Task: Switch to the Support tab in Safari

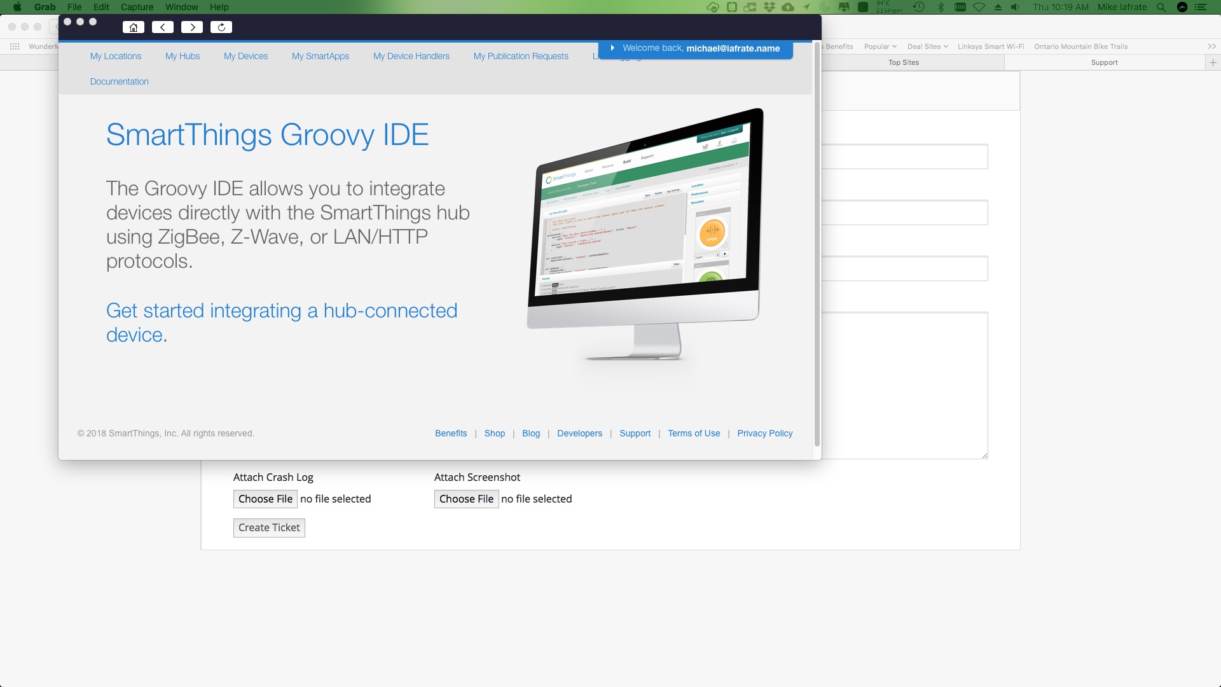Action: point(1105,62)
